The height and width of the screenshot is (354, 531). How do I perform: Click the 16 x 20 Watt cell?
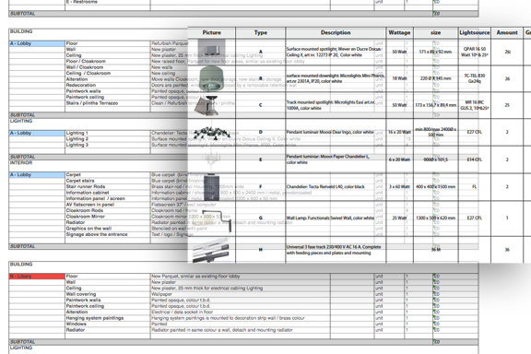point(399,132)
